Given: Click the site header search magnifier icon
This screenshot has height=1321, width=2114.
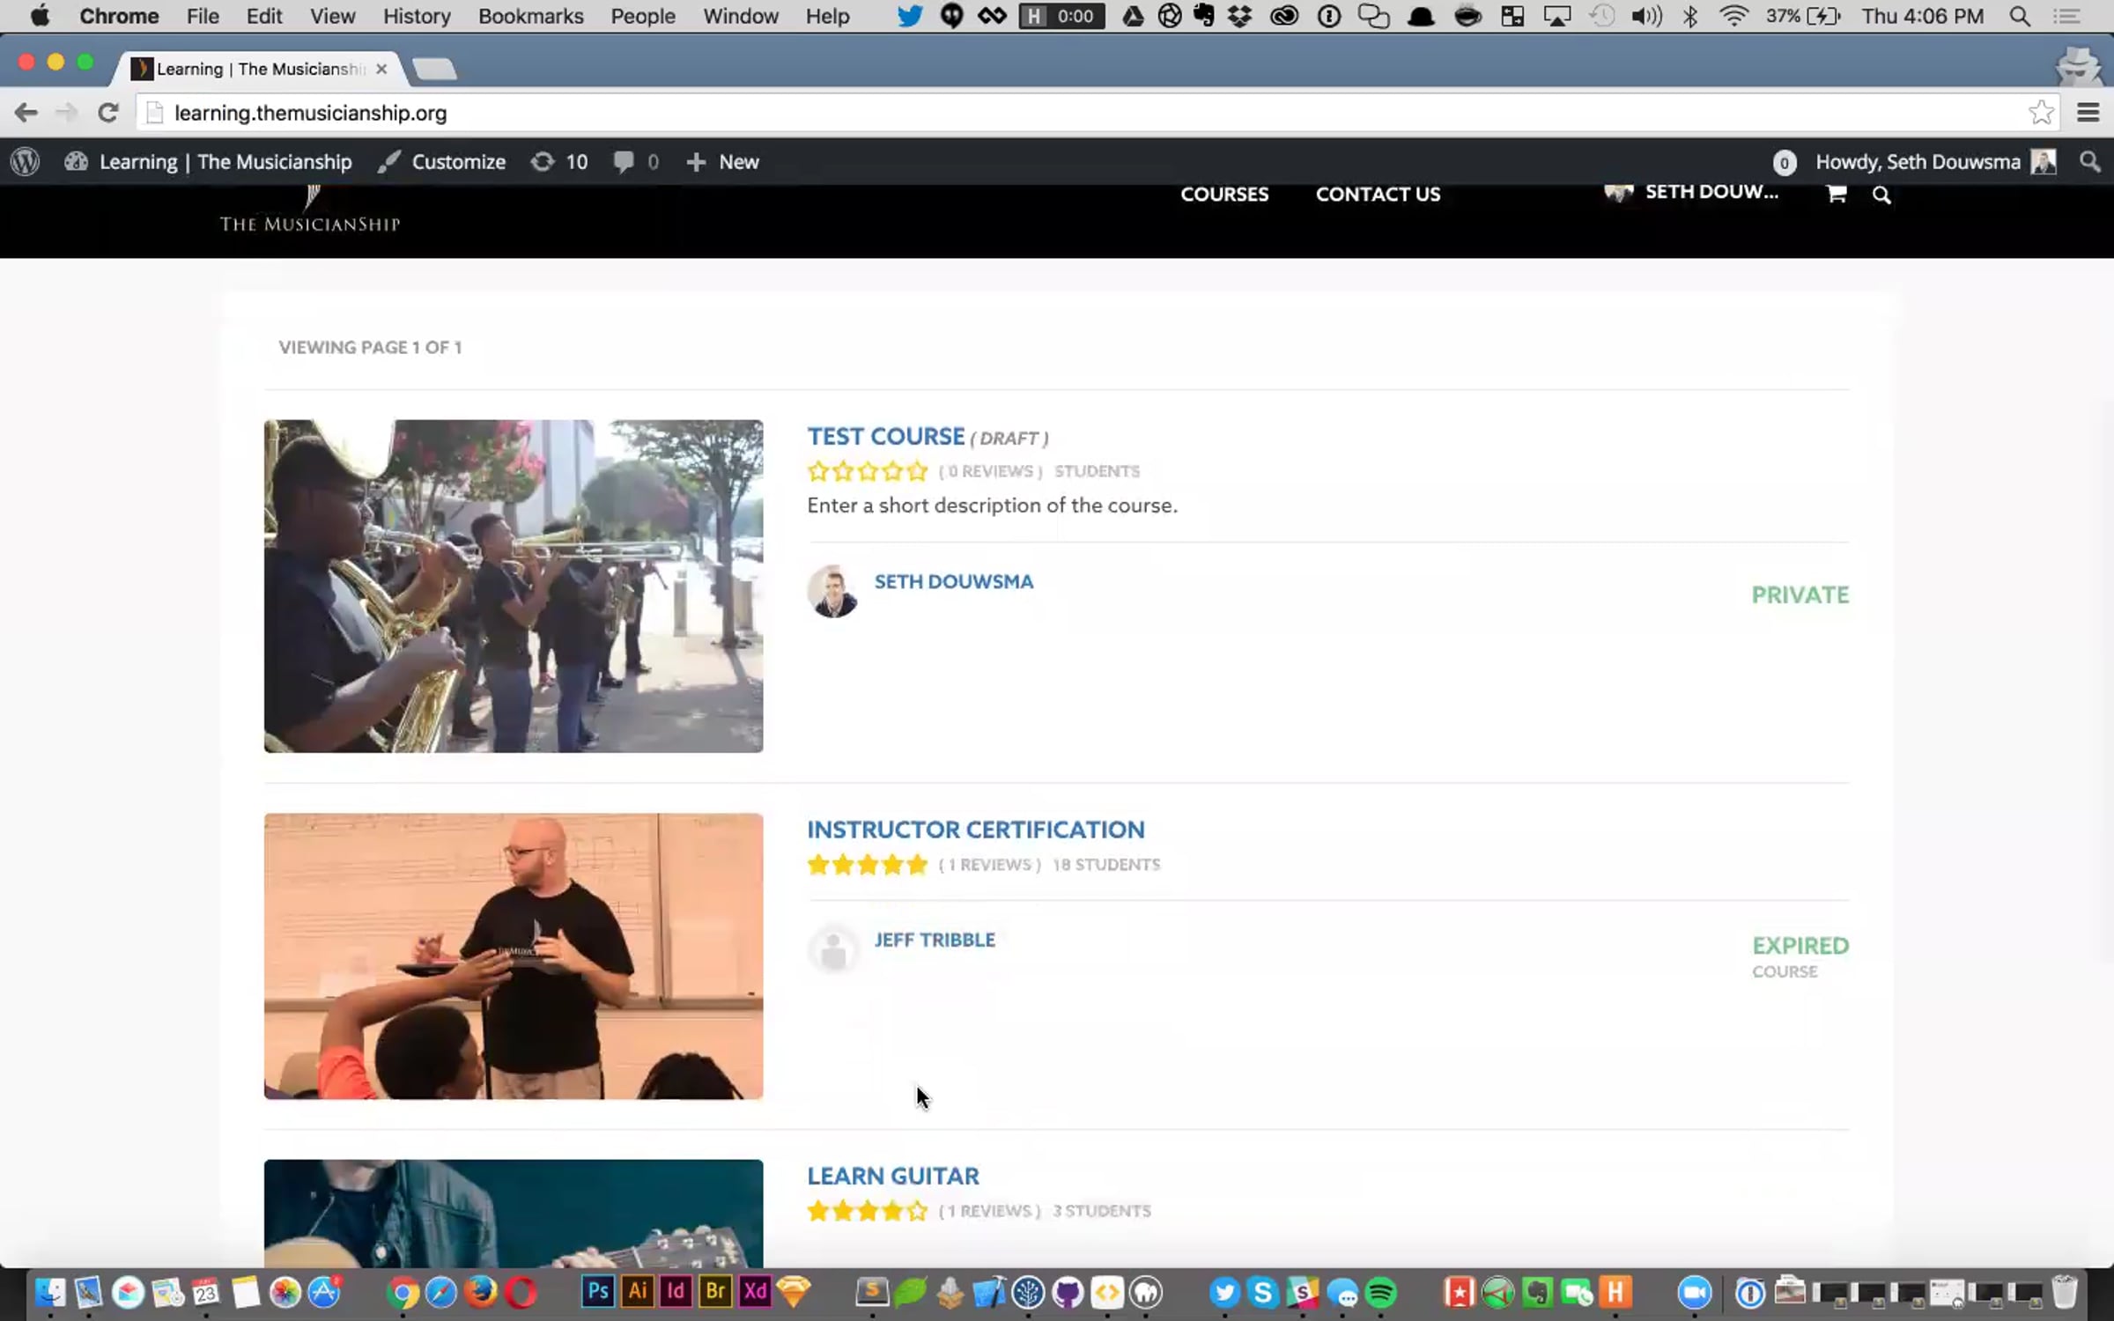Looking at the screenshot, I should (1881, 196).
